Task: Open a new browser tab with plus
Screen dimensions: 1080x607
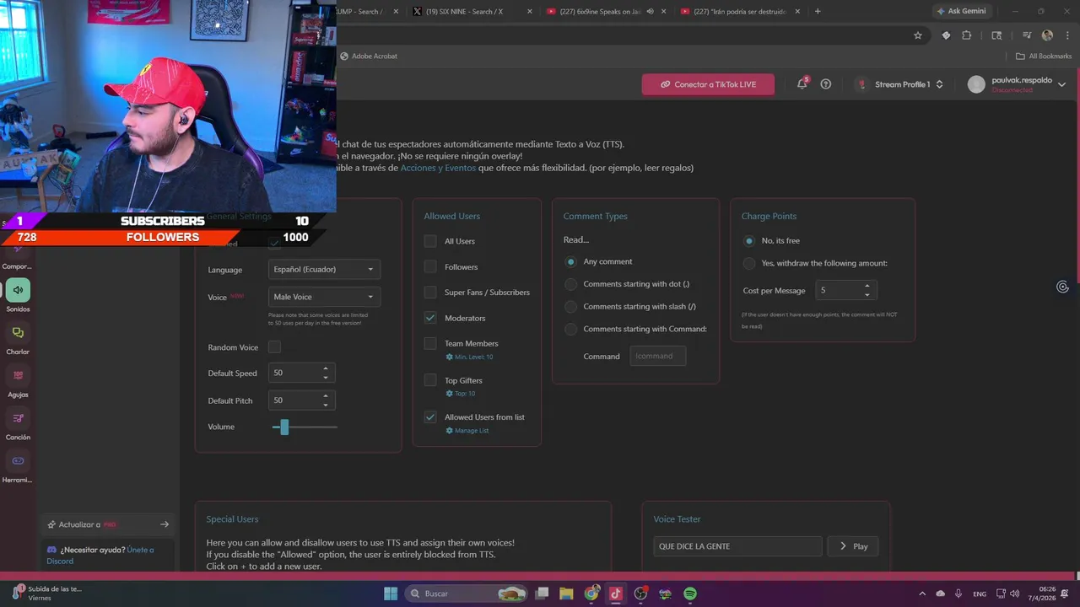Action: point(818,12)
